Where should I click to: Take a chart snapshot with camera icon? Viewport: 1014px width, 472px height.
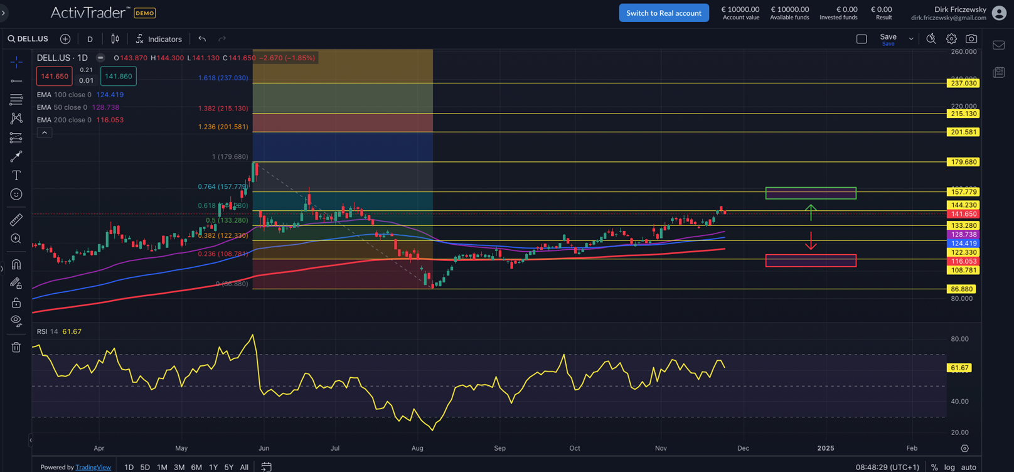coord(971,39)
